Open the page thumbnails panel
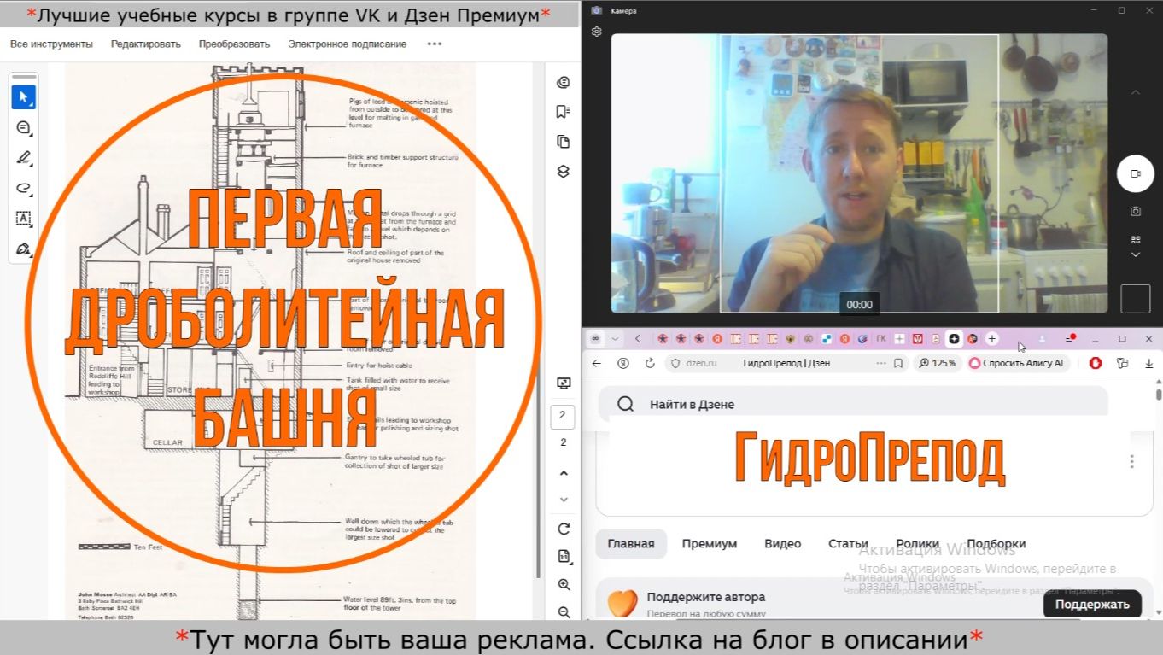This screenshot has height=655, width=1163. [563, 142]
